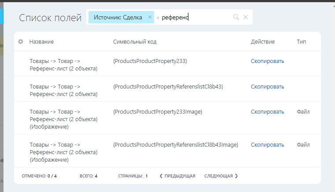This screenshot has width=335, height=192.
Task: Click the 'Действие' column header
Action: 263,42
